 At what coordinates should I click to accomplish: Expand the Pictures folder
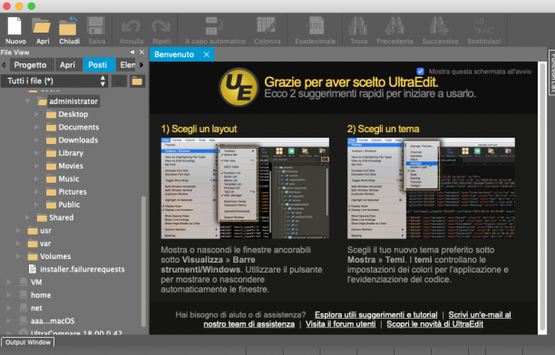[x=36, y=192]
